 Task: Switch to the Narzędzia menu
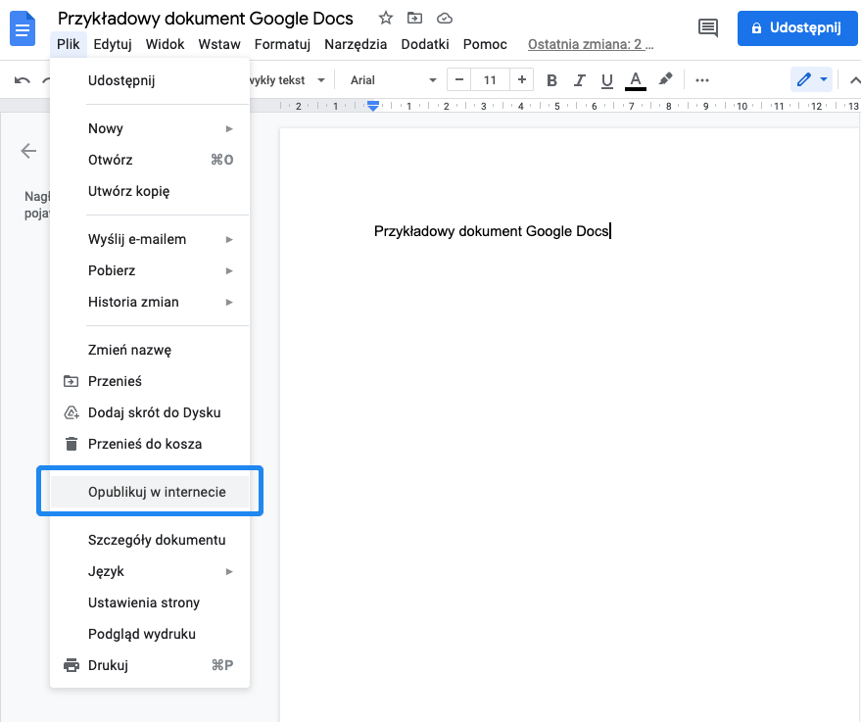[x=355, y=44]
